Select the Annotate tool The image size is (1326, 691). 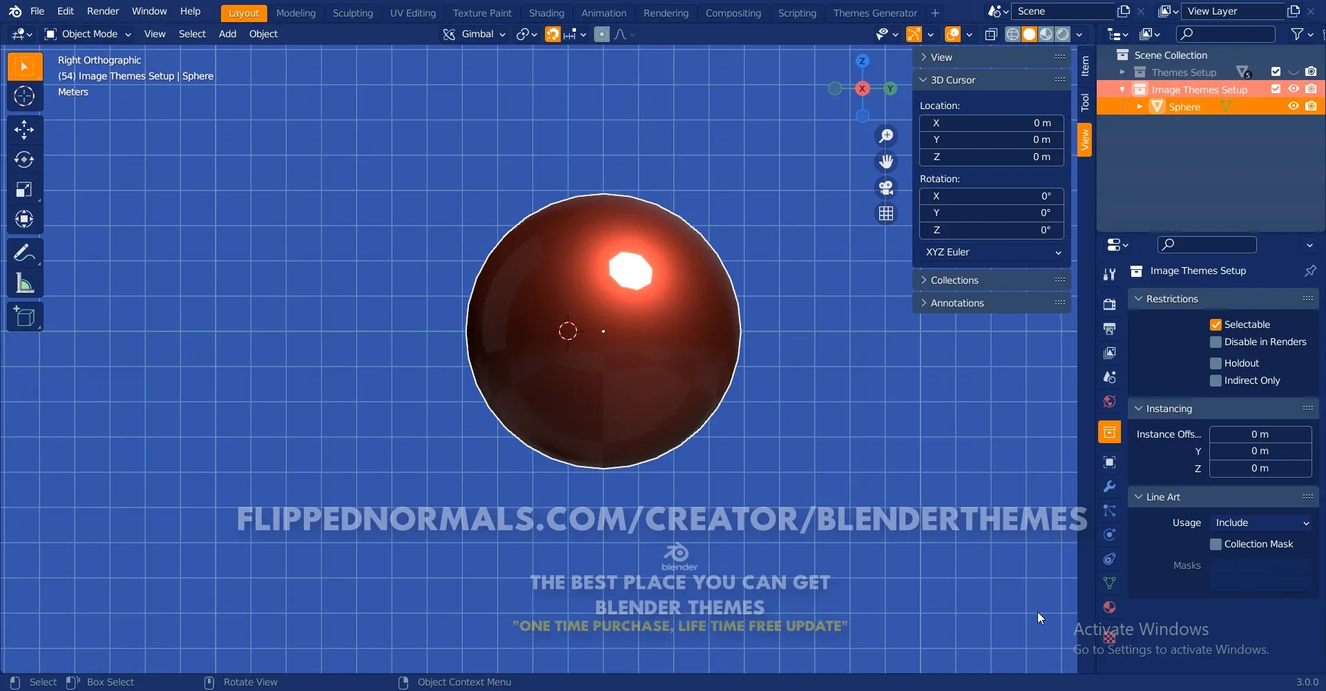pos(24,252)
